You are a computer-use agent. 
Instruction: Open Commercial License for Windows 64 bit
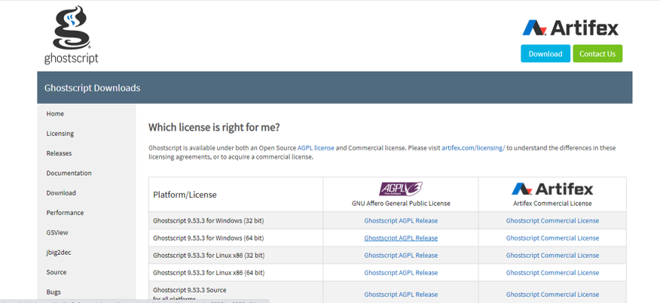552,238
